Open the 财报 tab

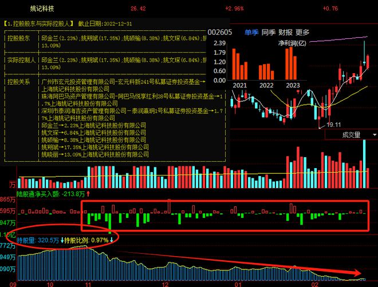point(285,32)
